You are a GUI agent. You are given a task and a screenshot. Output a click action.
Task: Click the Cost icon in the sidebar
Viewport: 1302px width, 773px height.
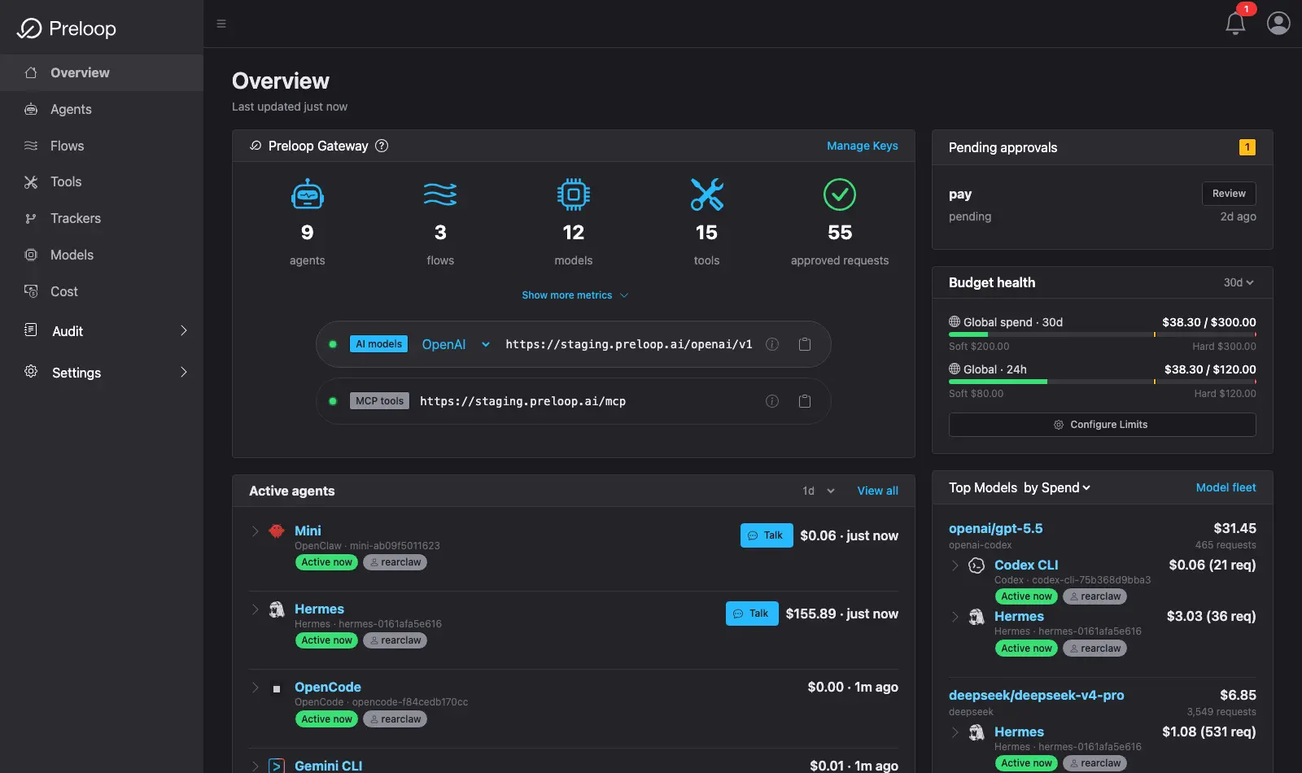[x=31, y=290]
